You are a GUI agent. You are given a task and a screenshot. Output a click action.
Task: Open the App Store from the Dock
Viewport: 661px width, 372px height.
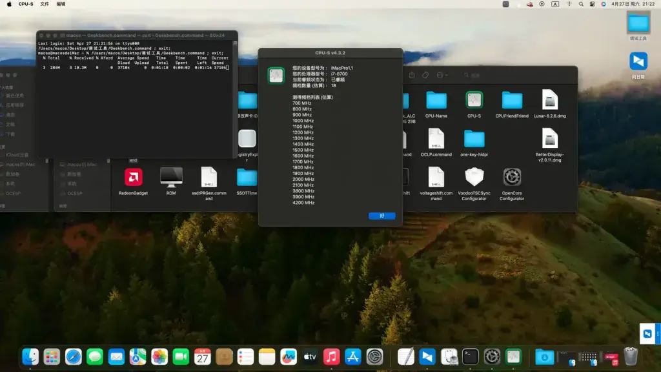coord(353,356)
